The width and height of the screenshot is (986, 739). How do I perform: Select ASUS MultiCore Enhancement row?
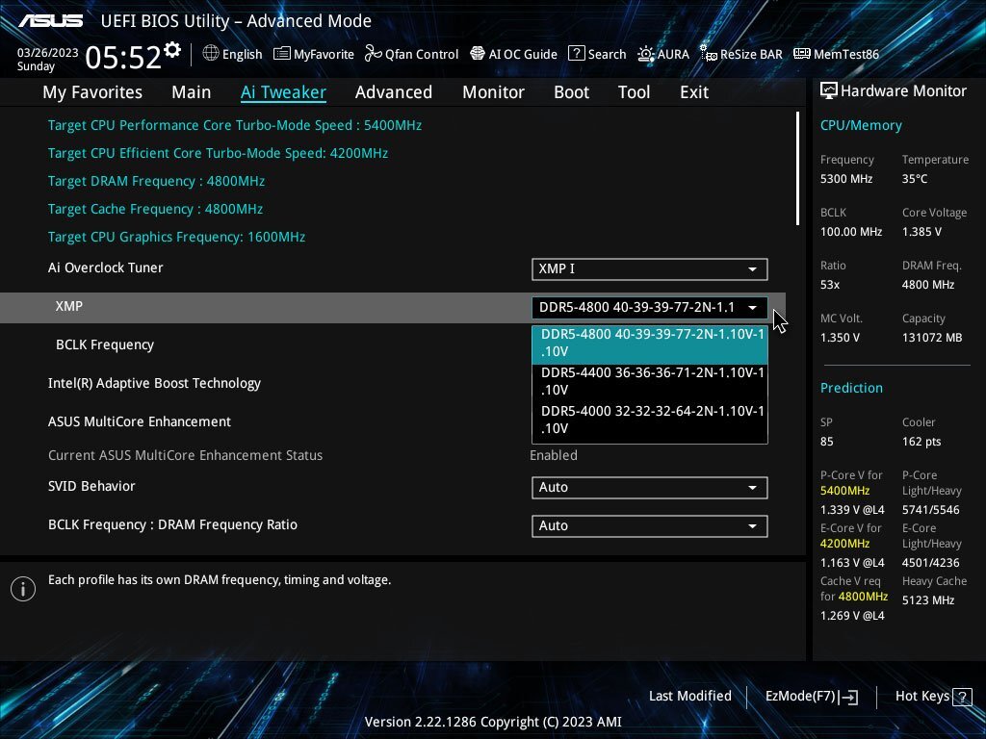(x=393, y=421)
